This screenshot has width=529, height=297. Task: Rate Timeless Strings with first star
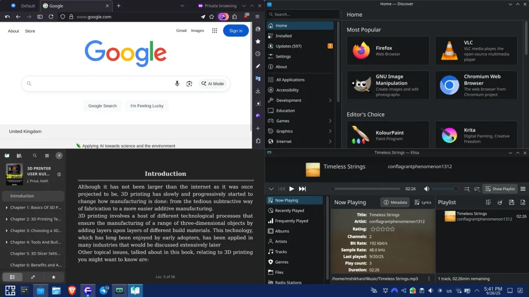(x=373, y=229)
